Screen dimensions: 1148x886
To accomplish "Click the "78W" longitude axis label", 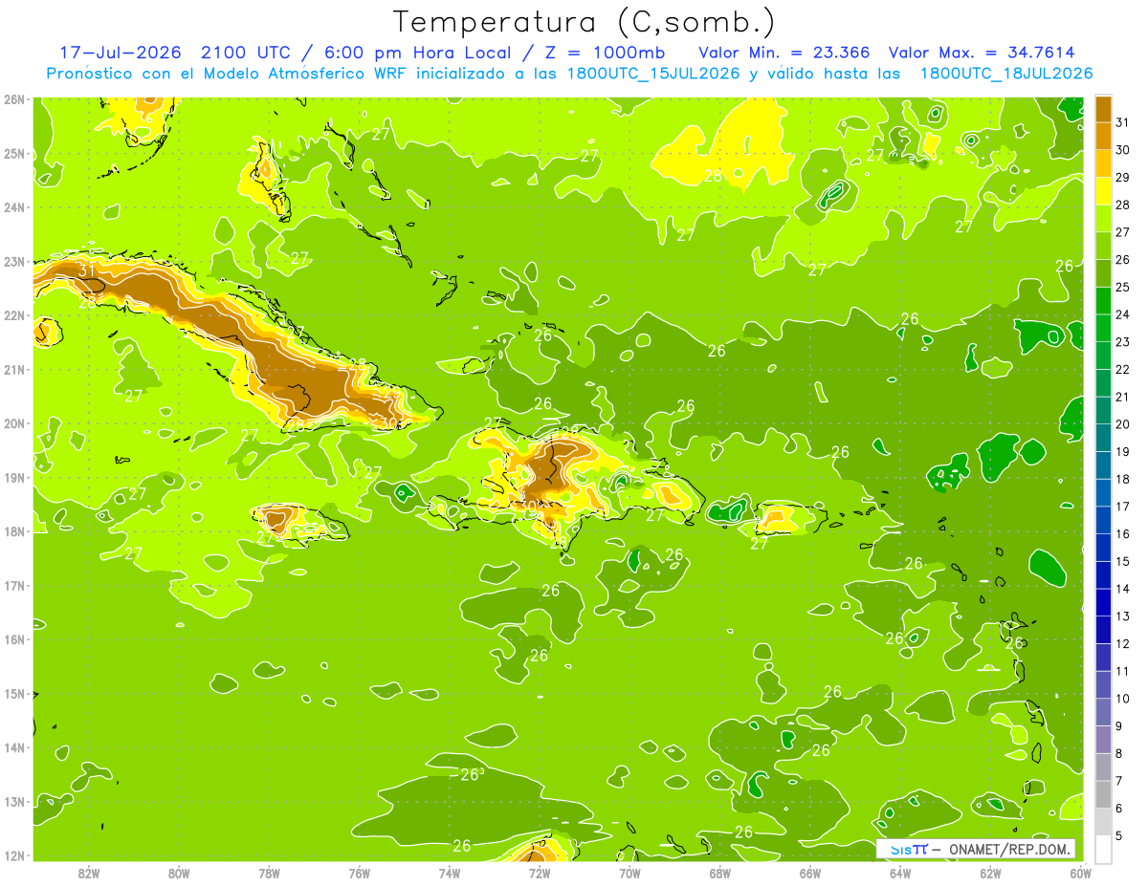I will tap(269, 874).
